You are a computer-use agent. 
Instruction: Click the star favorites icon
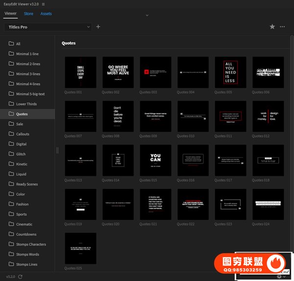(x=272, y=27)
